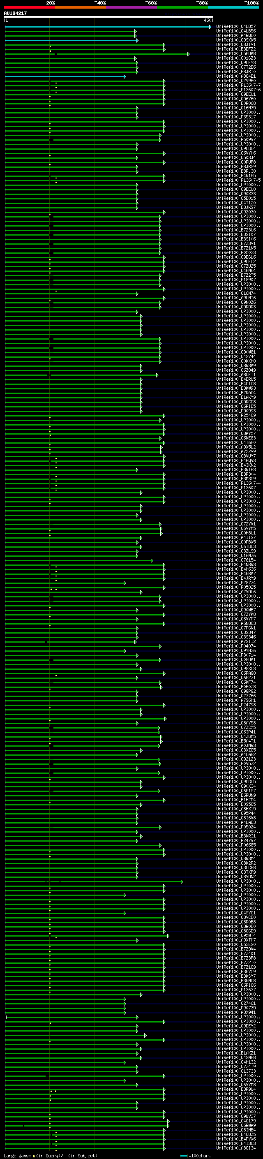Select label UniRef100_P25489
263x1159 pixels.
[236, 416]
